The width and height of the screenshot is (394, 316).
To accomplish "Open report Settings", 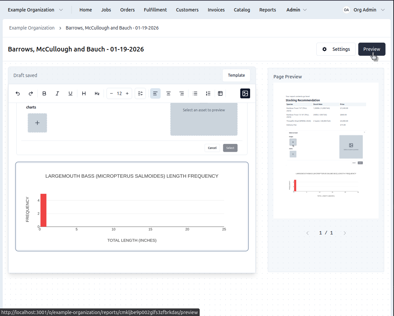I will pos(336,49).
